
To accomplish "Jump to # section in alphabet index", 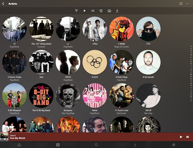I will click(191, 46).
